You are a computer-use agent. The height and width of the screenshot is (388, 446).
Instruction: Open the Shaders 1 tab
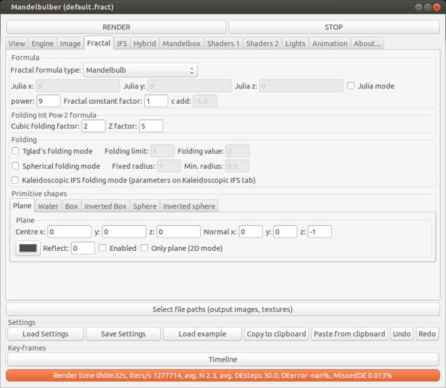pyautogui.click(x=223, y=43)
